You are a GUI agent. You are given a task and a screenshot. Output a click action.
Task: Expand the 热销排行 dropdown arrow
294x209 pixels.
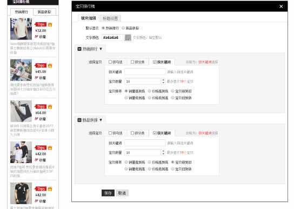click(101, 49)
